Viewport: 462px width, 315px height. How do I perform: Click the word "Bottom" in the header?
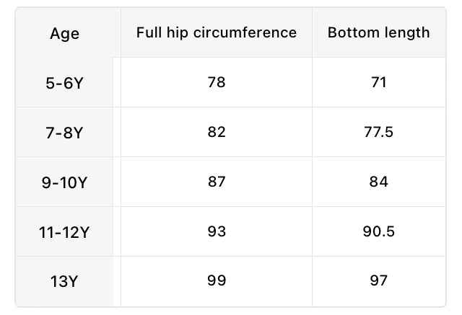coord(352,32)
